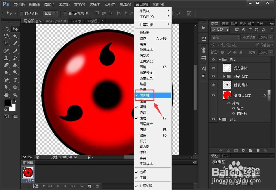This screenshot has height=190, width=276.
Task: Enable the 自动选择 checkbox
Action: [22, 13]
